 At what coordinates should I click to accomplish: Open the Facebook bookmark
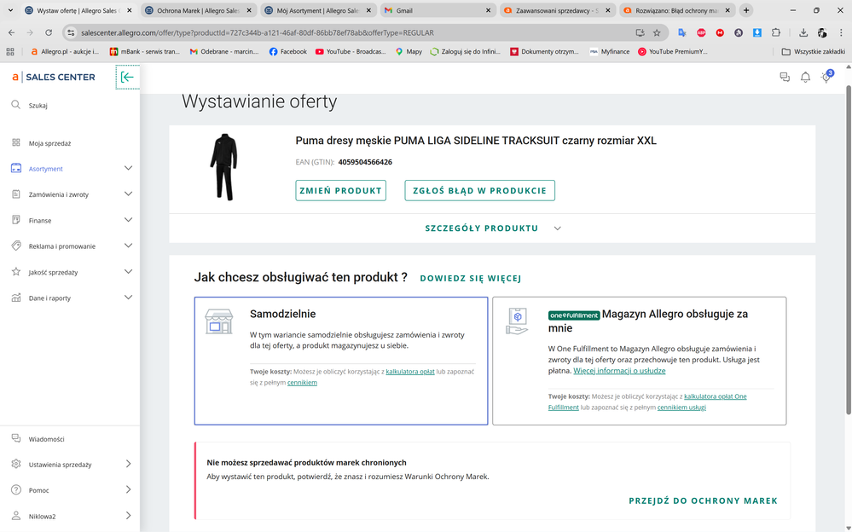point(288,52)
